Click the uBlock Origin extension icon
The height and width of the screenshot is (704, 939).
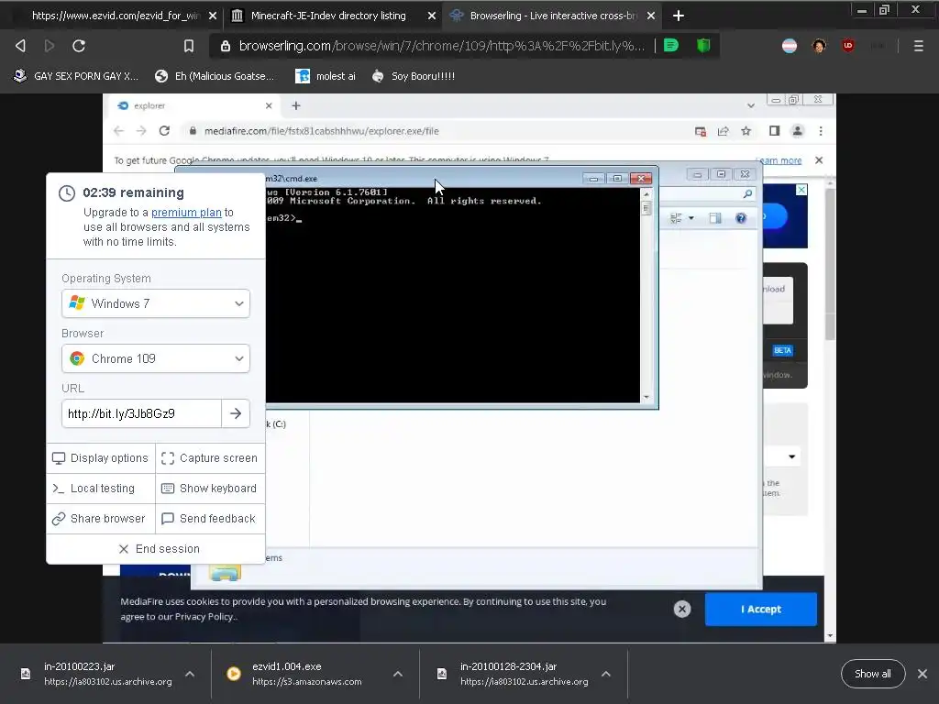(848, 46)
